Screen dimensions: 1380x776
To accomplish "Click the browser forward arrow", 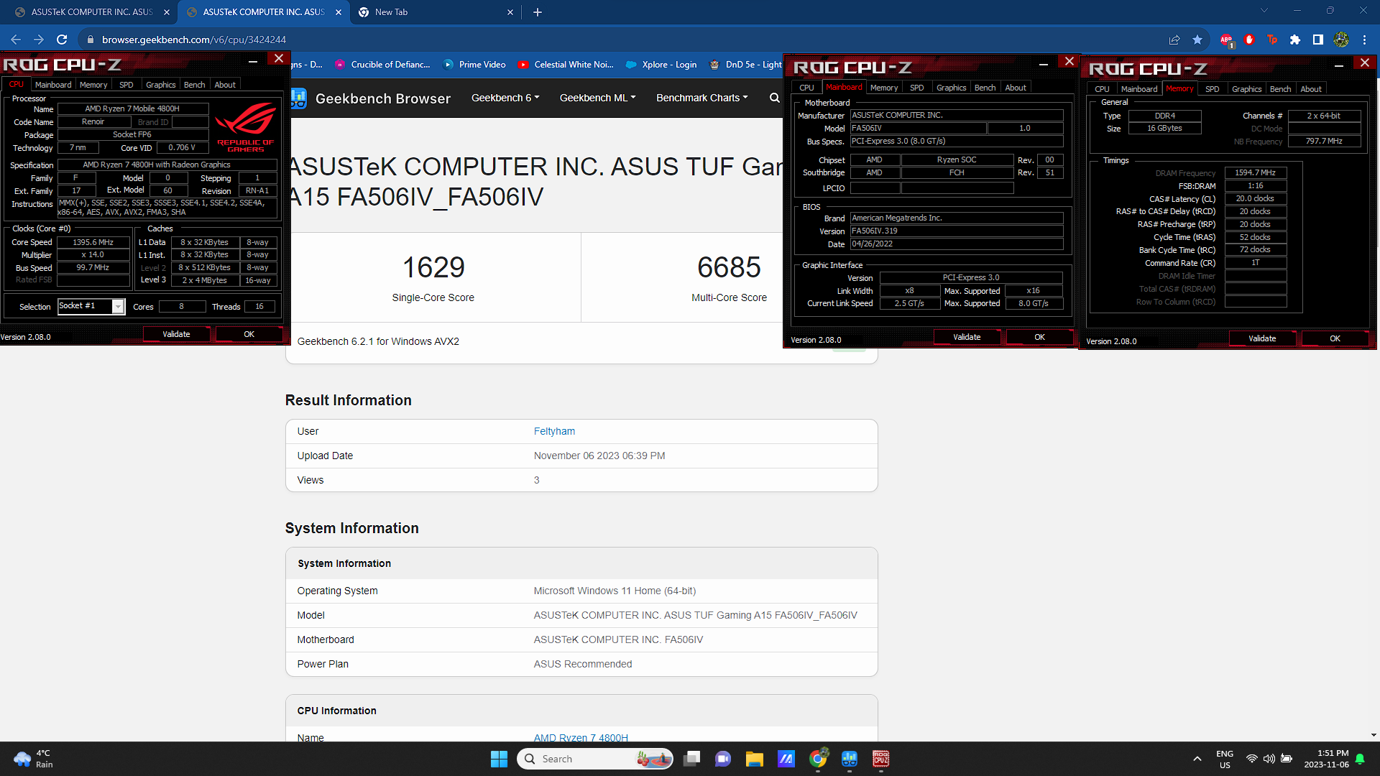I will pyautogui.click(x=39, y=40).
